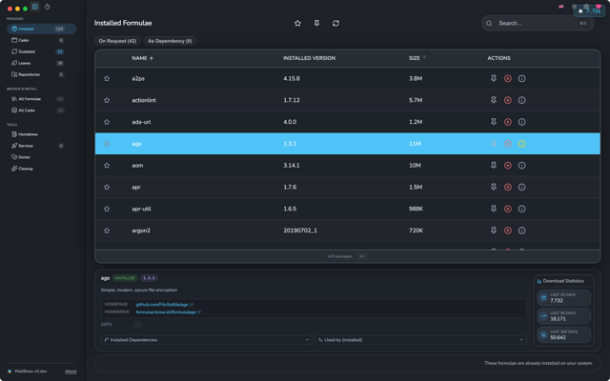Refresh the installed formulae list
Viewport: 610px width, 381px height.
[335, 23]
